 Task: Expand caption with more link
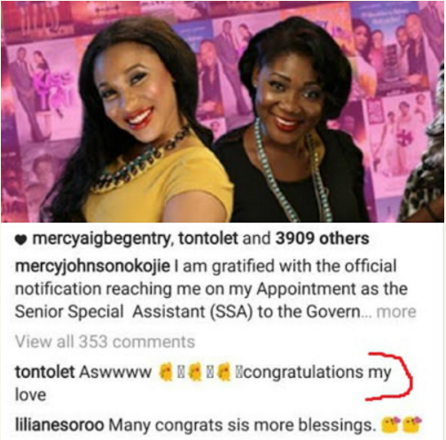[x=396, y=312]
